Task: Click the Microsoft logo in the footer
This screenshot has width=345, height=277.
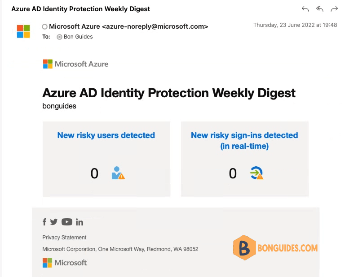Action: [65, 263]
